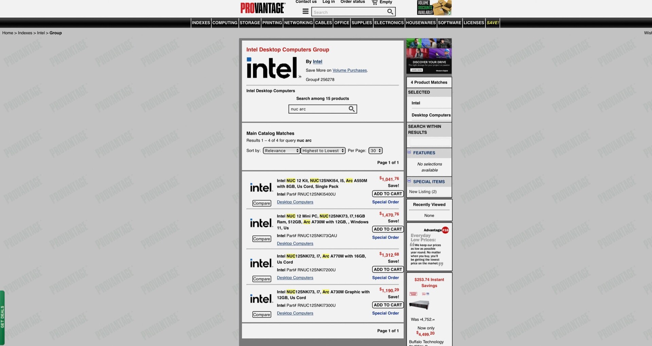The height and width of the screenshot is (346, 652).
Task: Click the ProVantage logo
Action: [x=263, y=8]
